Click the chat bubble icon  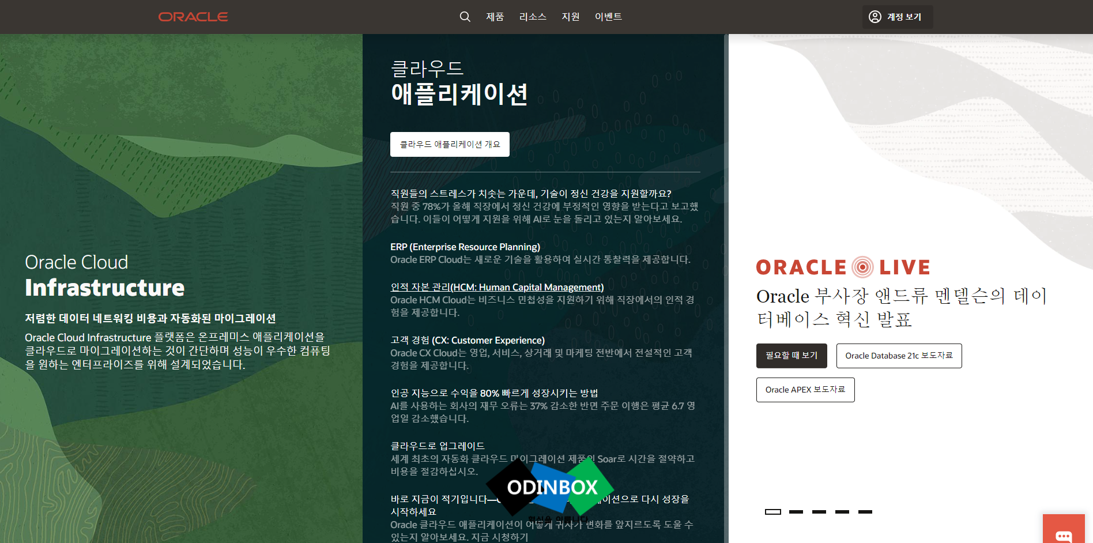click(x=1064, y=536)
